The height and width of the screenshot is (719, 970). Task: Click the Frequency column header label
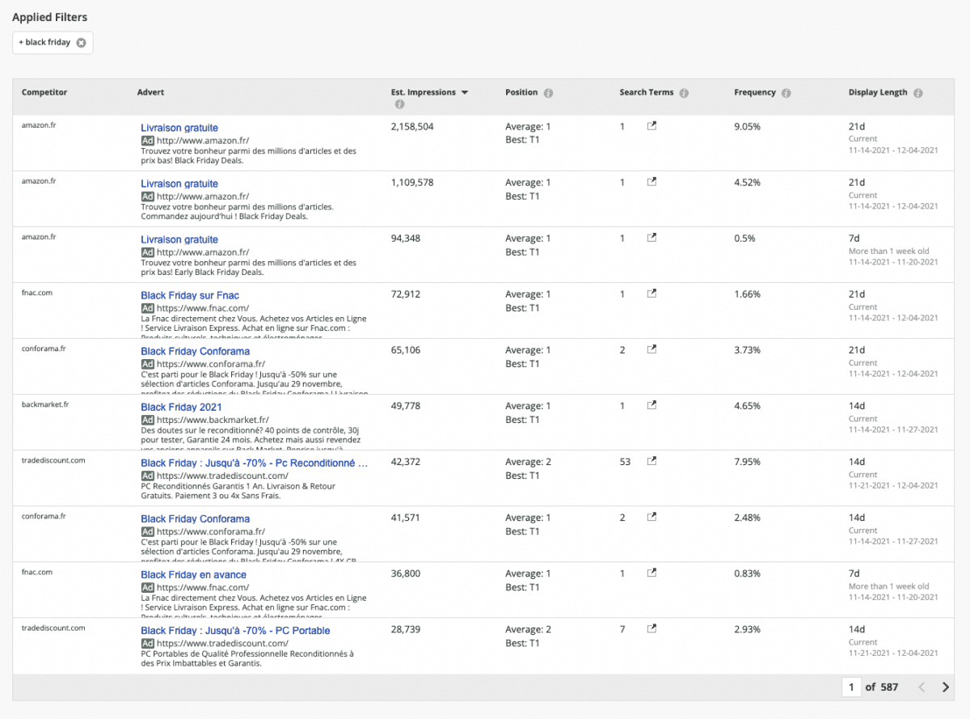[755, 92]
